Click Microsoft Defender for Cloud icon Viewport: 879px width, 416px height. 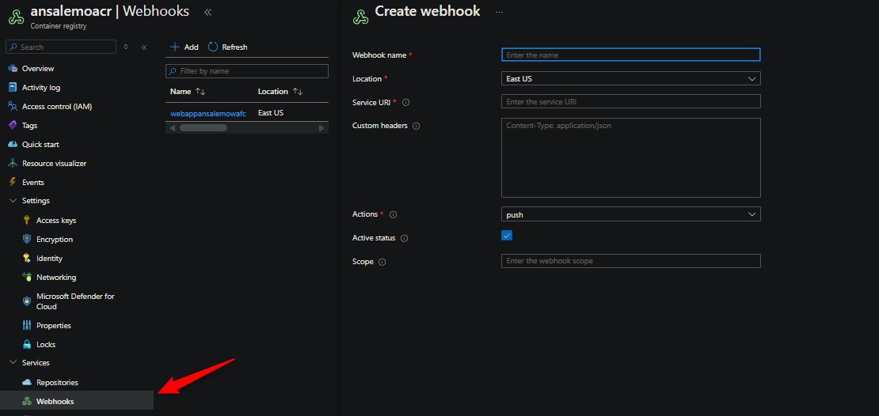26,301
